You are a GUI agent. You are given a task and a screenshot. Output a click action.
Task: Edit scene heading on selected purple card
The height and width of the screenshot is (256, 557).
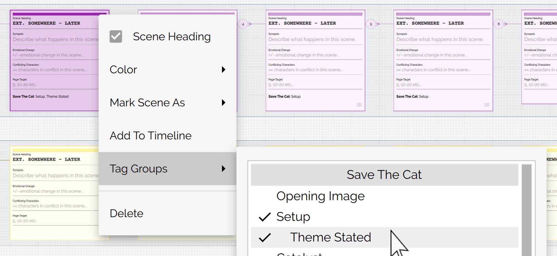pyautogui.click(x=55, y=23)
